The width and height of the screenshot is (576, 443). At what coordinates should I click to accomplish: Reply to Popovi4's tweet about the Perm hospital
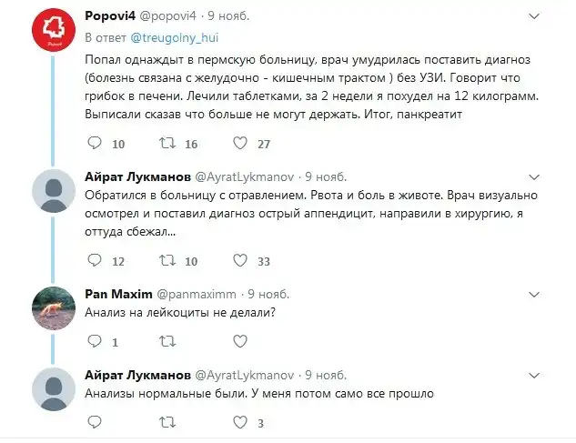[x=93, y=144]
